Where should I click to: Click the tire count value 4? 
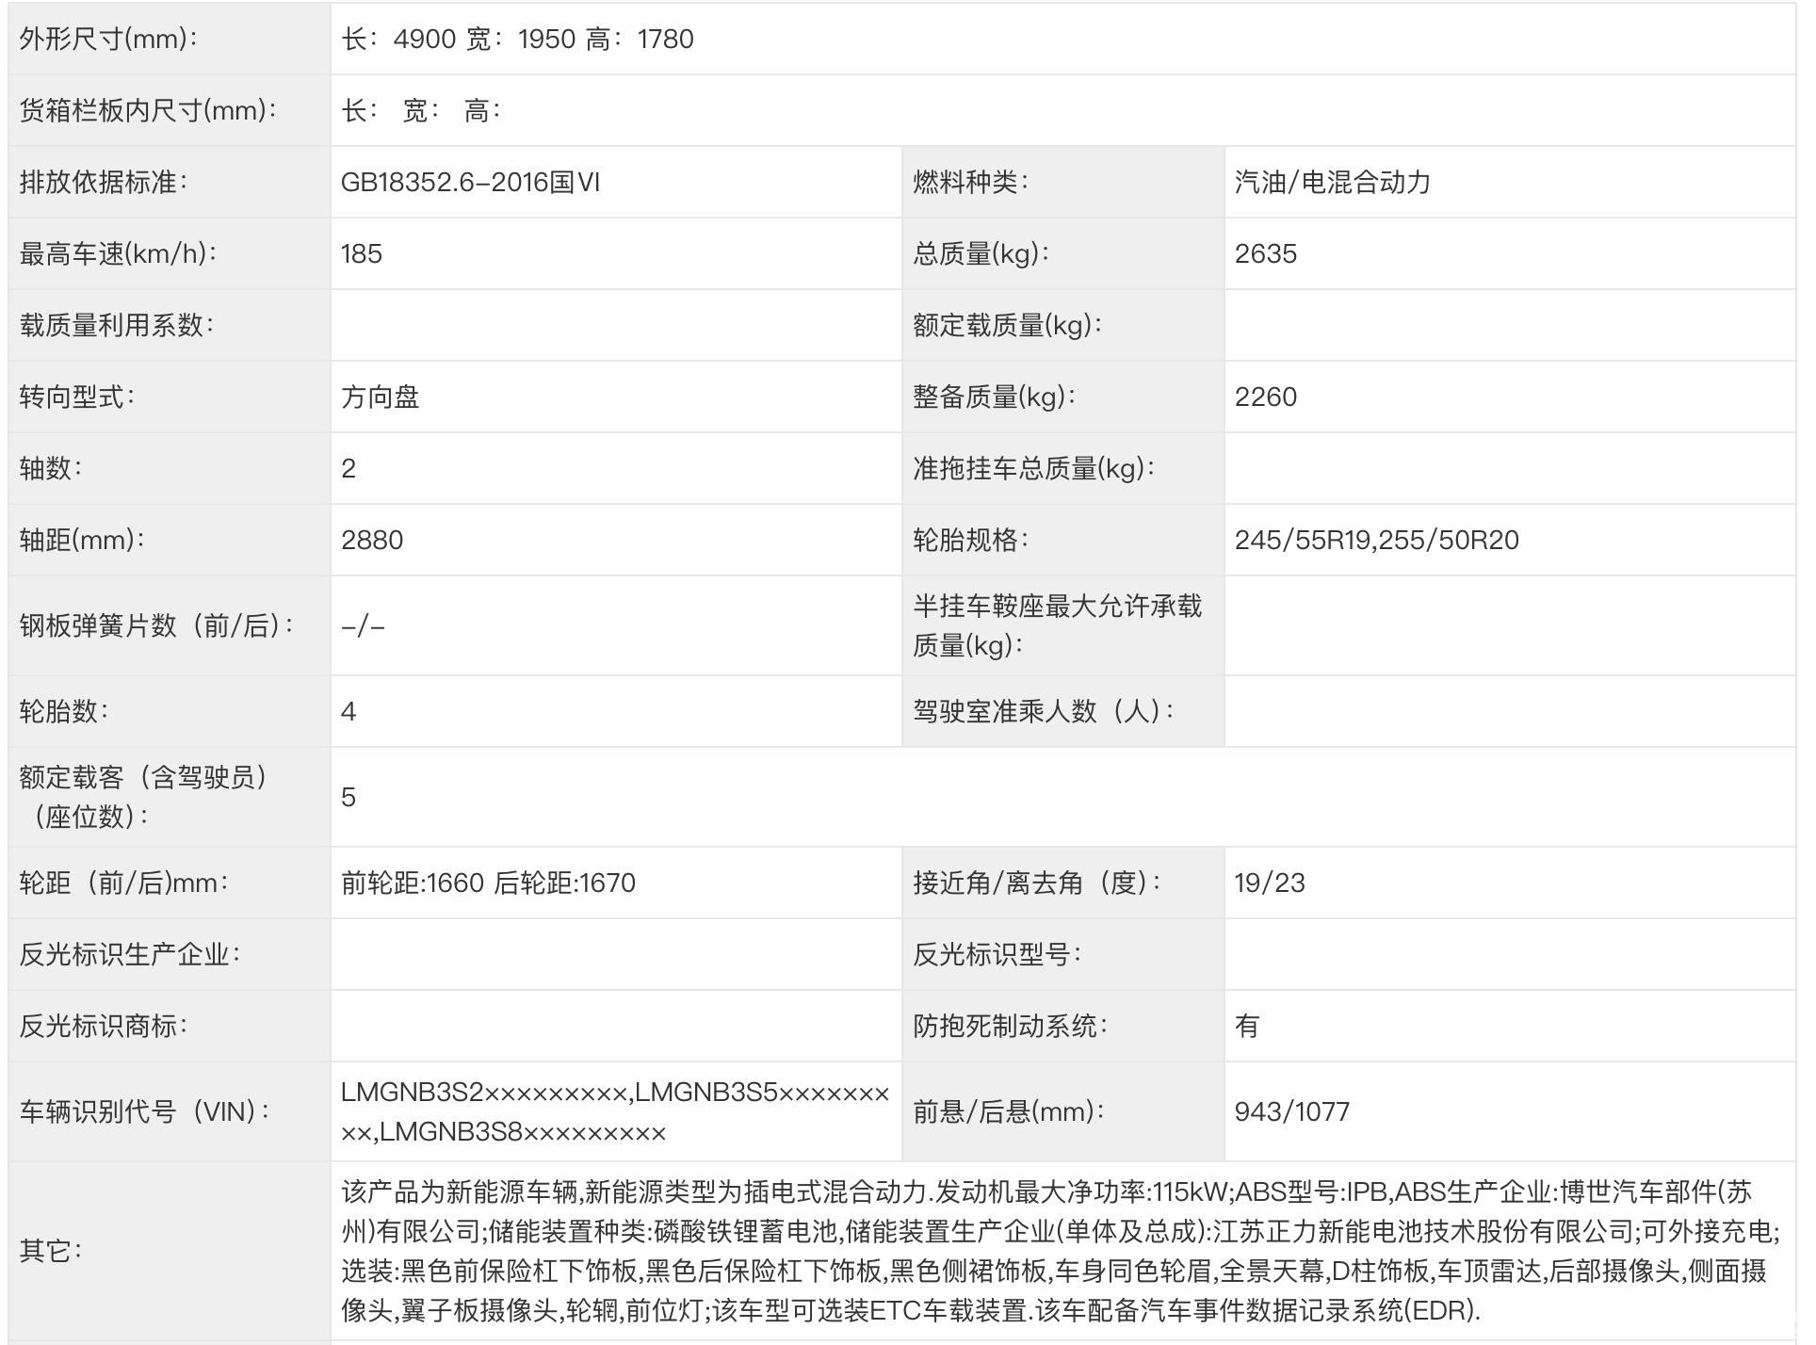pos(349,712)
